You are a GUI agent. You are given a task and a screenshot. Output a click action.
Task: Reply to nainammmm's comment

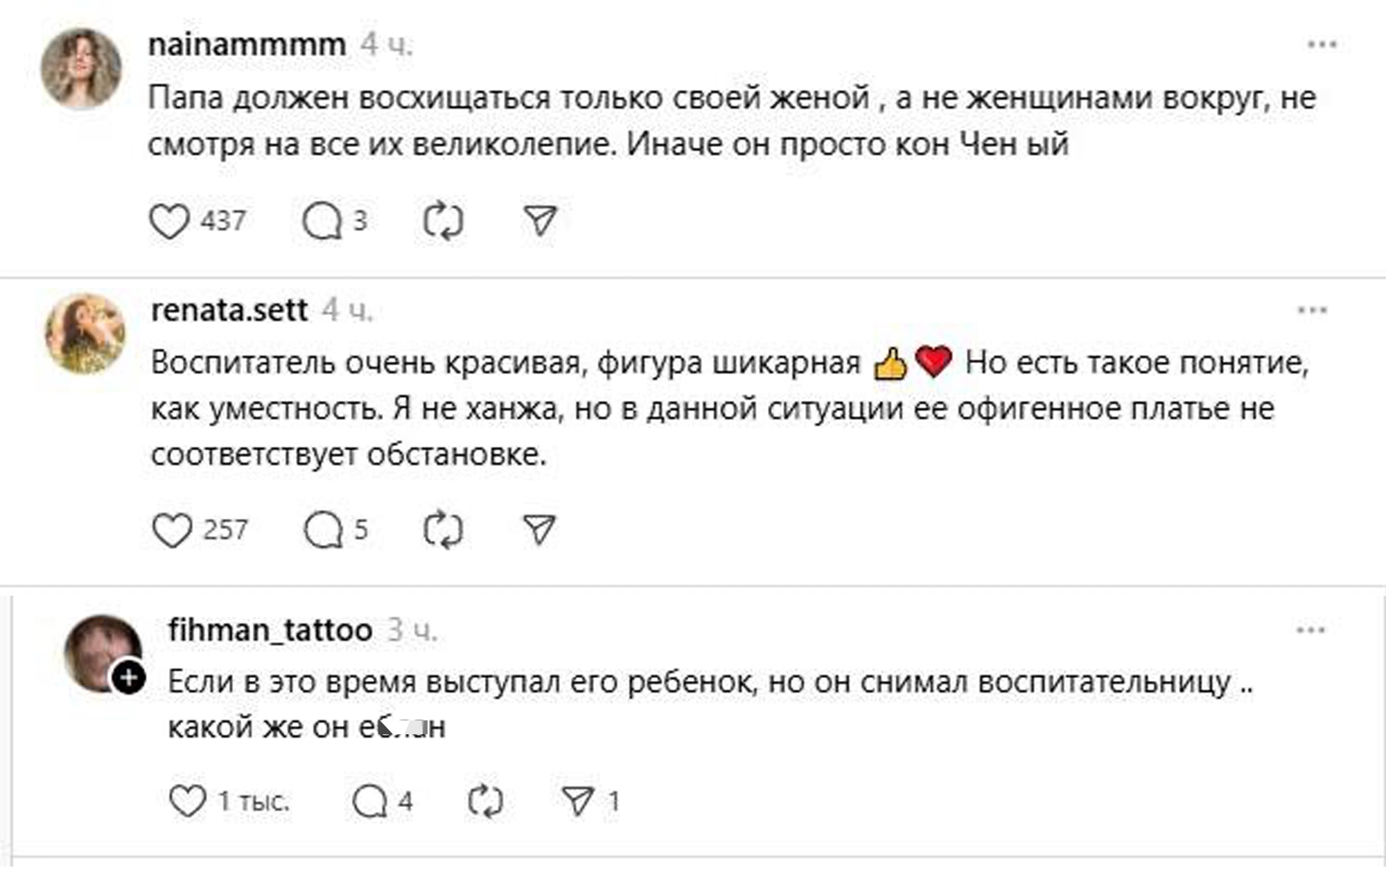tap(322, 222)
